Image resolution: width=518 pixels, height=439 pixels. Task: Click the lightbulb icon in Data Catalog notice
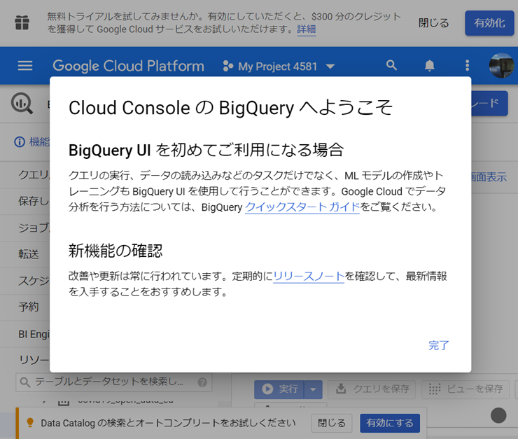pyautogui.click(x=30, y=422)
